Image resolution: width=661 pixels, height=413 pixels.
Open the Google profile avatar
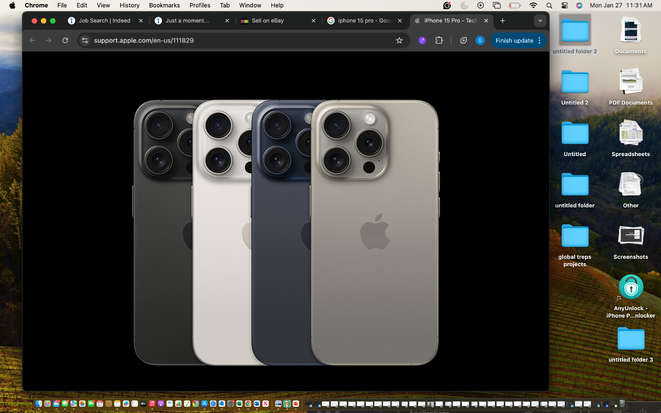(480, 40)
